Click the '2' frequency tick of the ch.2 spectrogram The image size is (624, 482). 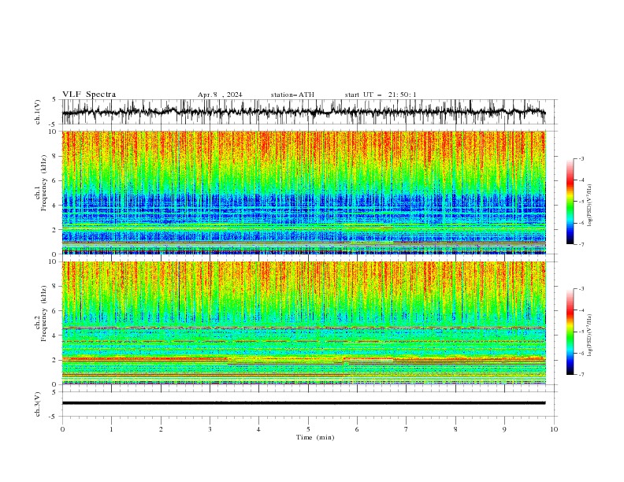[x=54, y=360]
